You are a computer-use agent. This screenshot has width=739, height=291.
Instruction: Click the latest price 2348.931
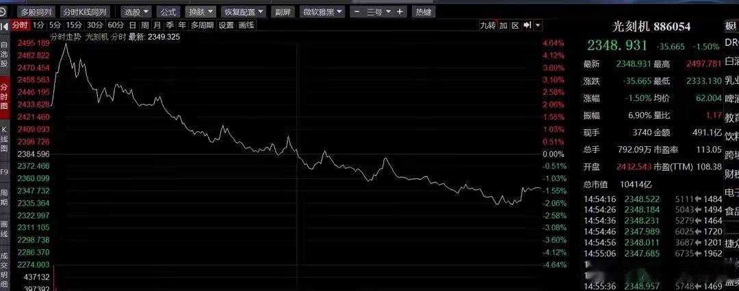619,46
